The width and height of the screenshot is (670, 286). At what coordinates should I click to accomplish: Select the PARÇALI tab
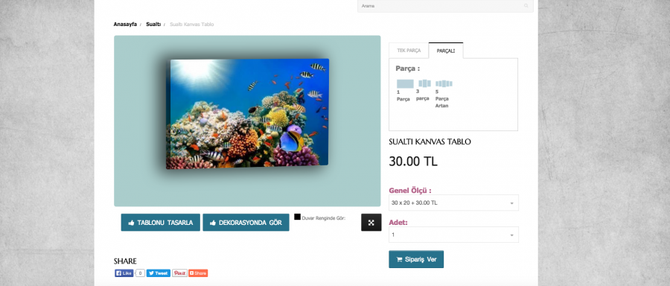(446, 51)
